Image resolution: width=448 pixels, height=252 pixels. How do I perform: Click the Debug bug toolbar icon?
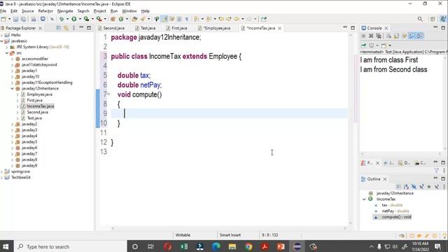(x=62, y=19)
